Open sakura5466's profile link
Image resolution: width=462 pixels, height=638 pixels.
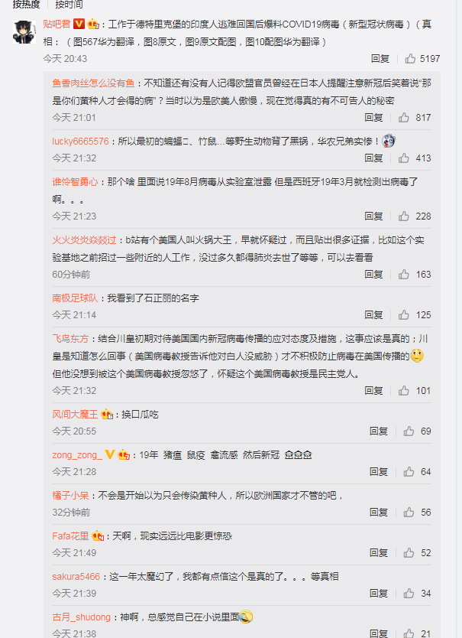pos(76,577)
